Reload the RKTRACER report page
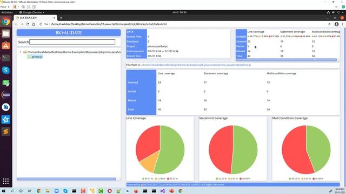The width and height of the screenshot is (346, 194). point(28,24)
